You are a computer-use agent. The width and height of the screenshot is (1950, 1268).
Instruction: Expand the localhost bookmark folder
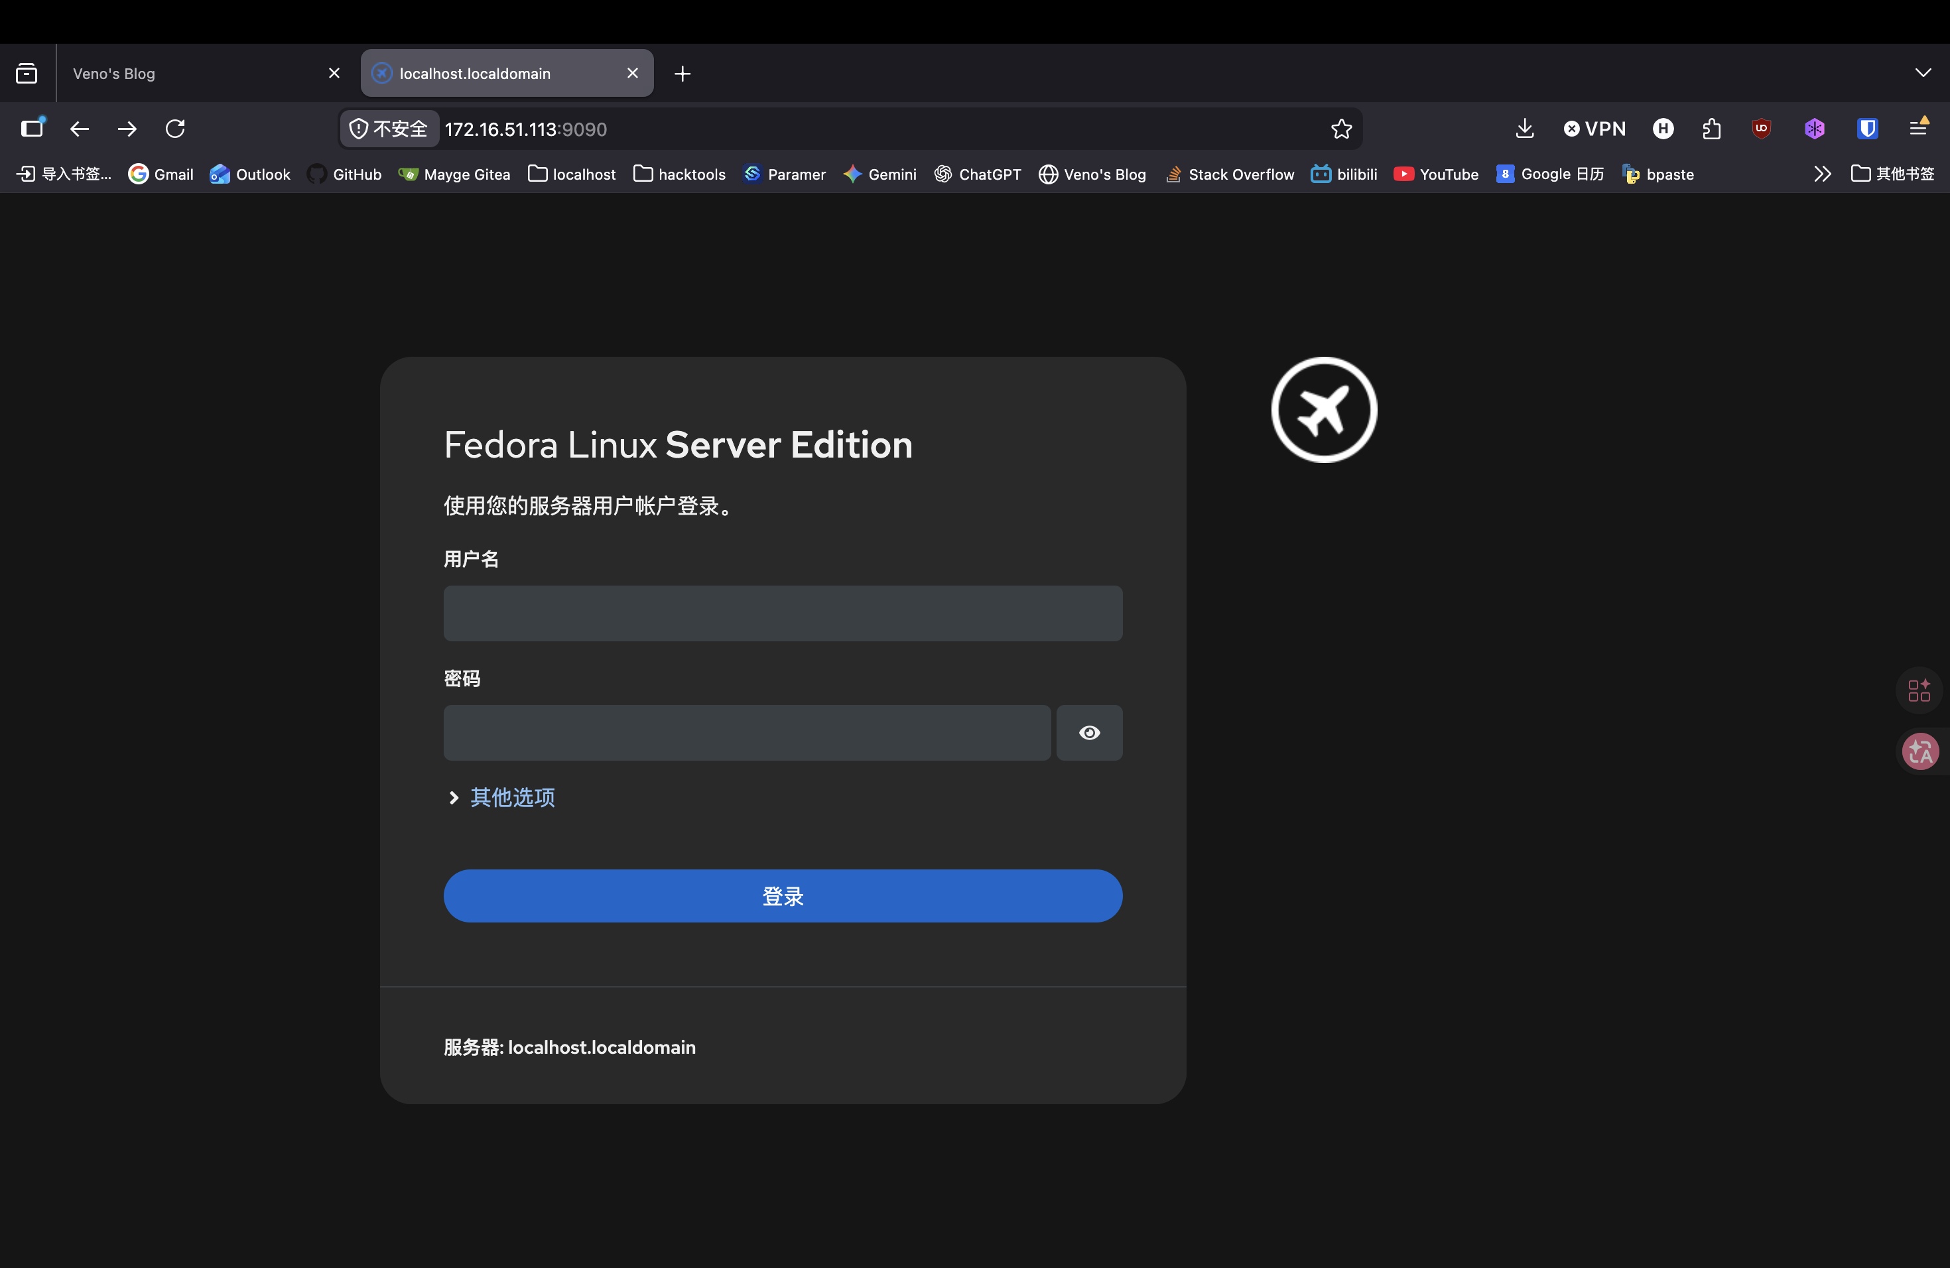click(572, 174)
